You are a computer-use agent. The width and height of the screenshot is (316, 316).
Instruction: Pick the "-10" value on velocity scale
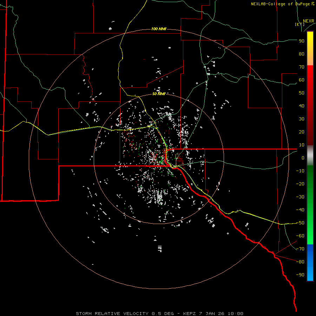(x=300, y=171)
